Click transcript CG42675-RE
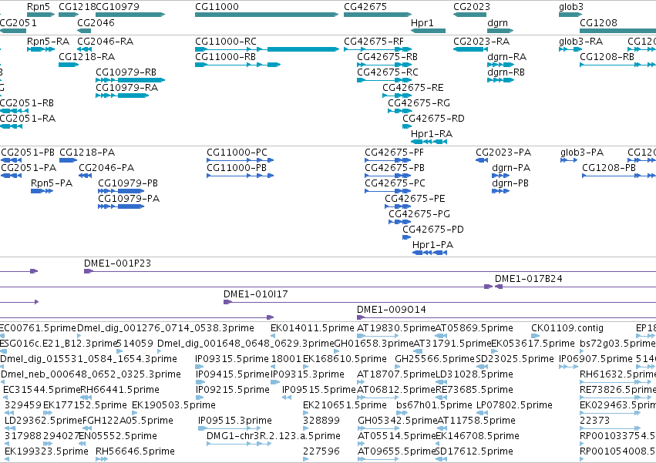This screenshot has width=656, height=463. coord(397,96)
